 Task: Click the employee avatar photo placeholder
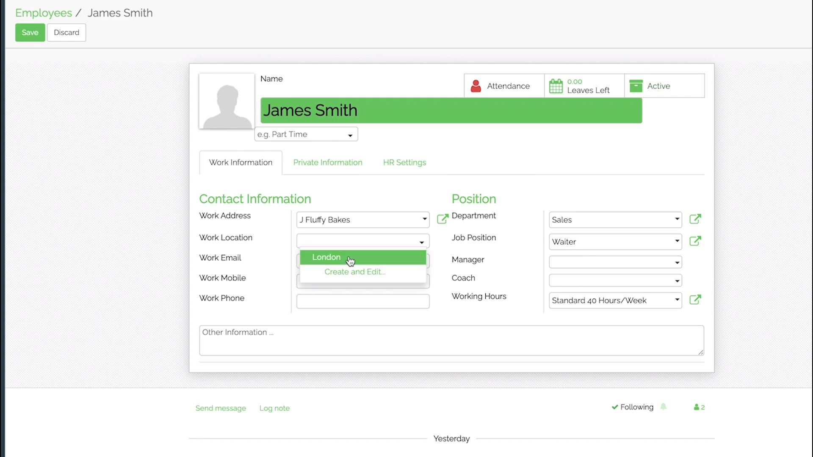point(227,101)
